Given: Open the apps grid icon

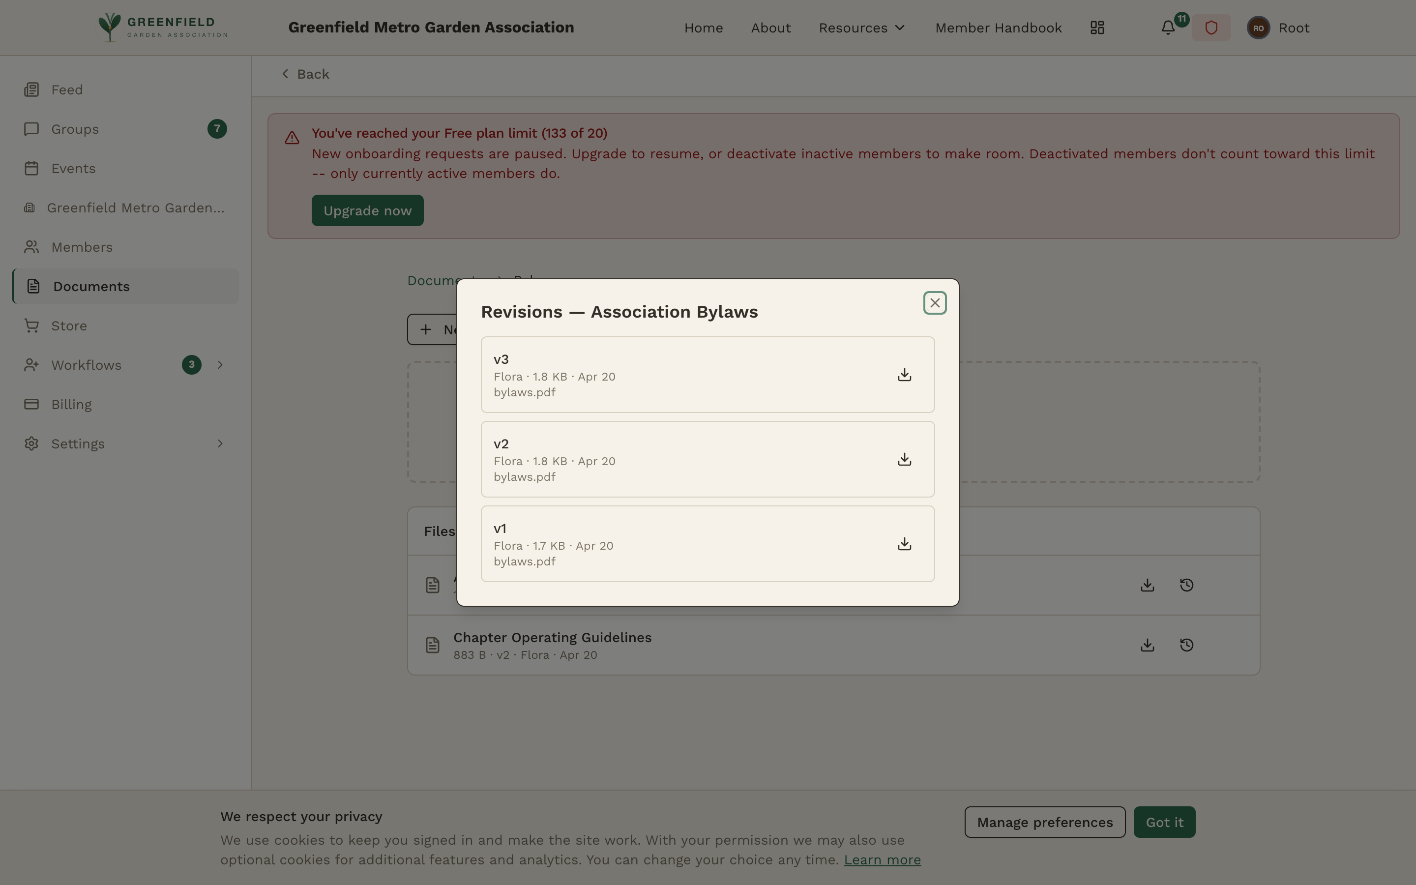Looking at the screenshot, I should tap(1097, 28).
